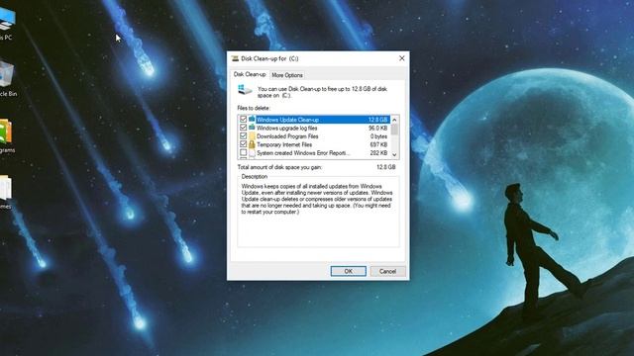Uncheck Windows Update Clean-up checkbox
Screen dimensions: 634x356
point(243,119)
